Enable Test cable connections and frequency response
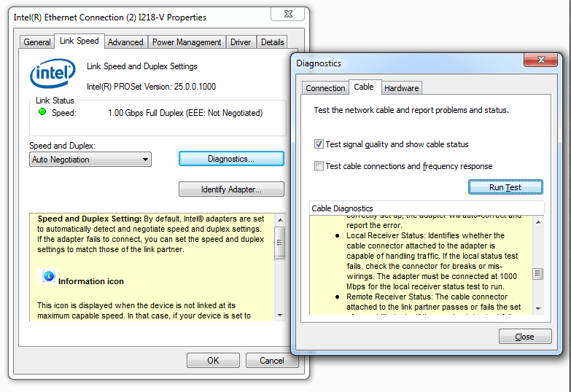This screenshot has height=392, width=571. click(319, 166)
